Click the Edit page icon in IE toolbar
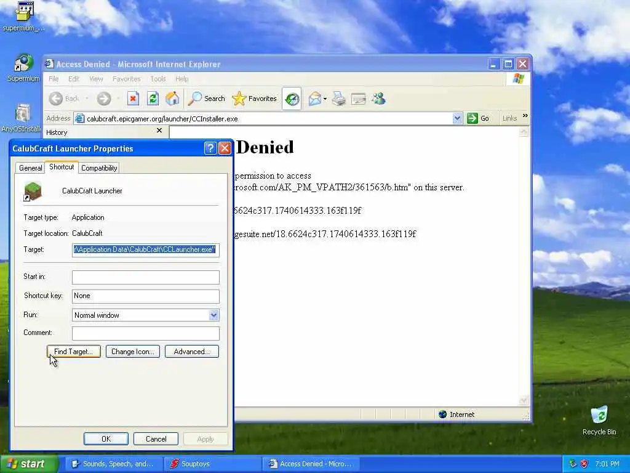The width and height of the screenshot is (630, 473). [x=359, y=99]
